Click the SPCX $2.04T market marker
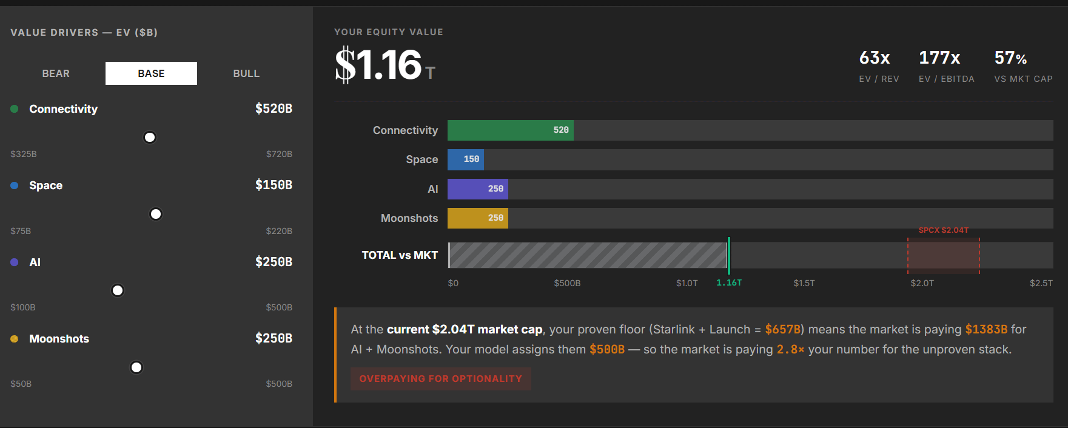Viewport: 1068px width, 428px height. point(944,255)
